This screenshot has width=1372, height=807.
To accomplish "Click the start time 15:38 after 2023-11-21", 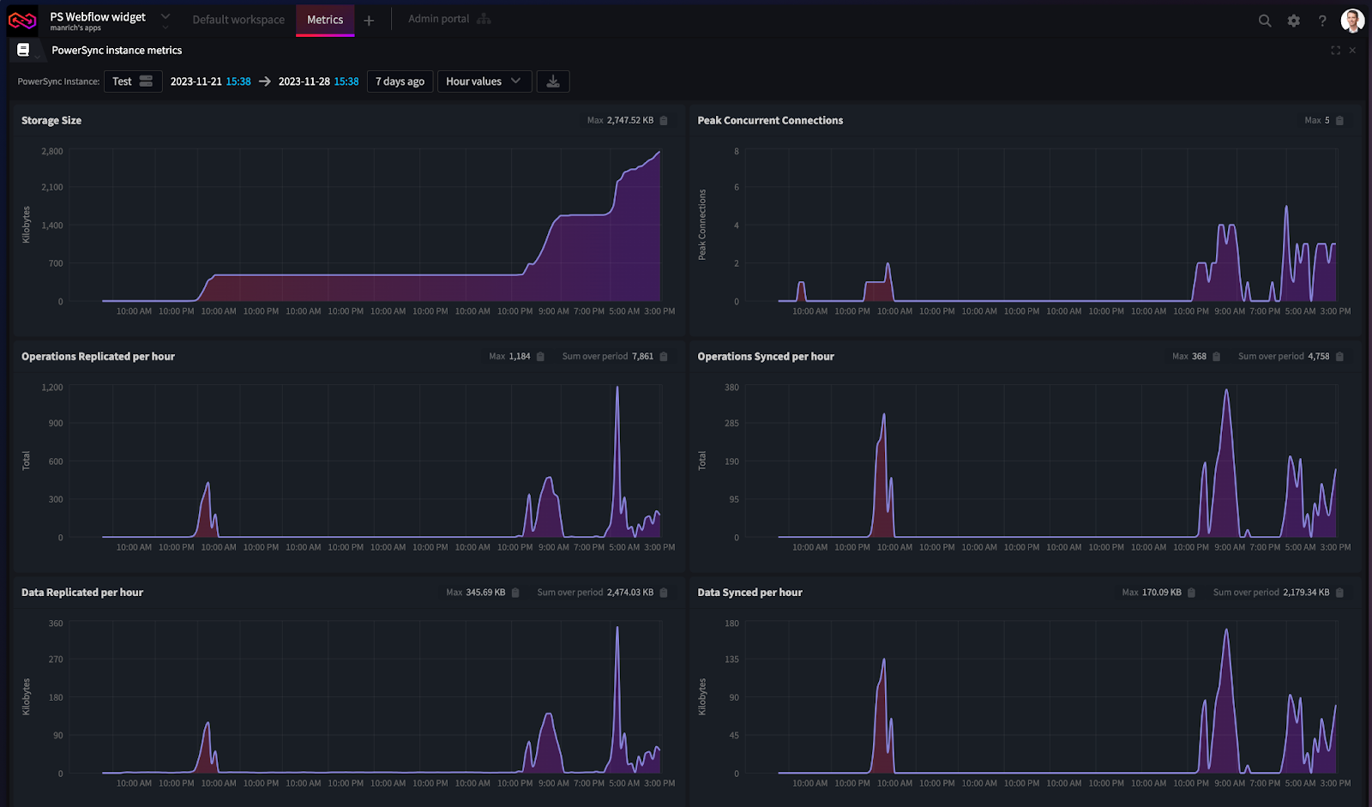I will pyautogui.click(x=238, y=81).
